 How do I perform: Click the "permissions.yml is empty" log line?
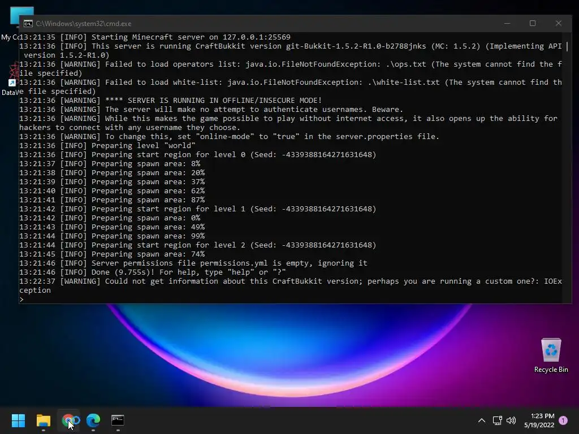tap(193, 263)
